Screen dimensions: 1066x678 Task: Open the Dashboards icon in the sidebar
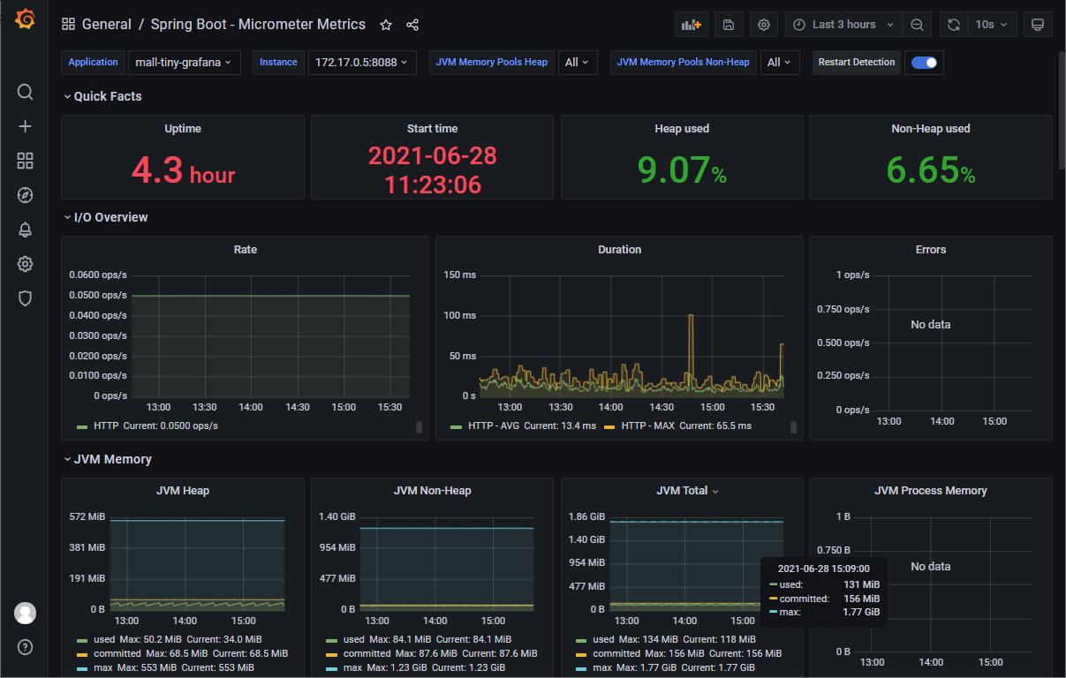click(25, 161)
